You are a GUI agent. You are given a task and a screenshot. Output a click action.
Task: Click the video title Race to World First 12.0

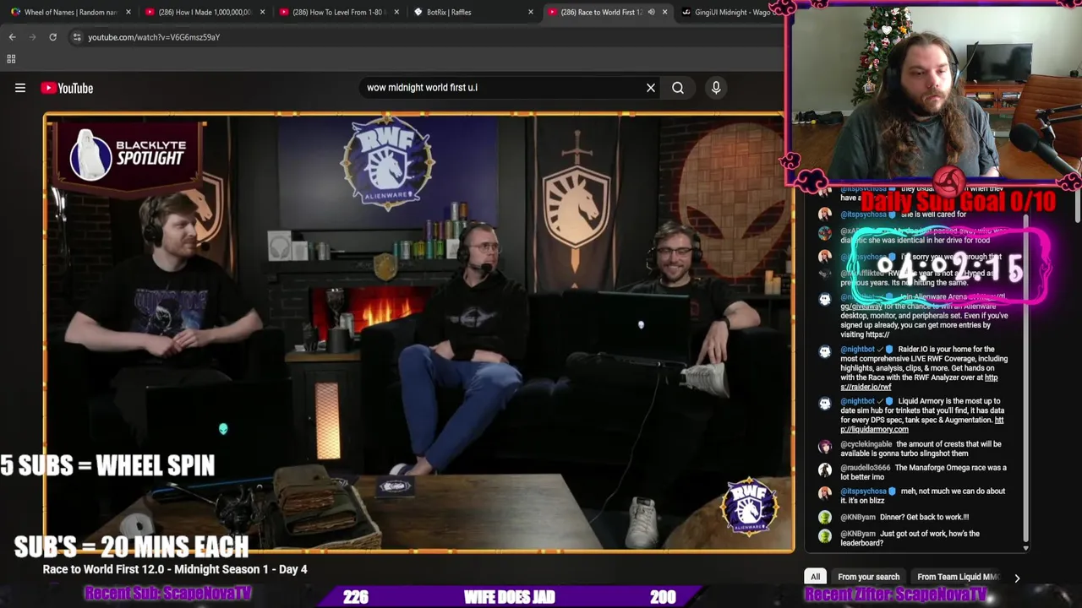coord(175,569)
